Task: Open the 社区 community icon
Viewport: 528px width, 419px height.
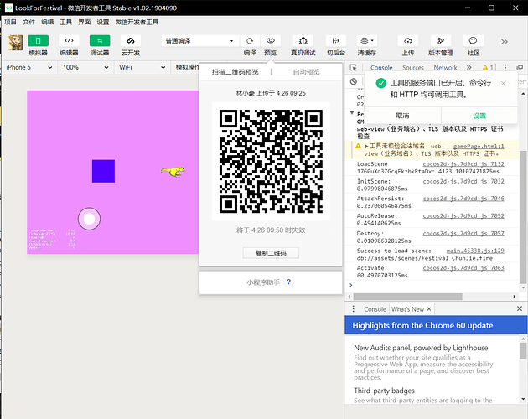Action: 474,41
